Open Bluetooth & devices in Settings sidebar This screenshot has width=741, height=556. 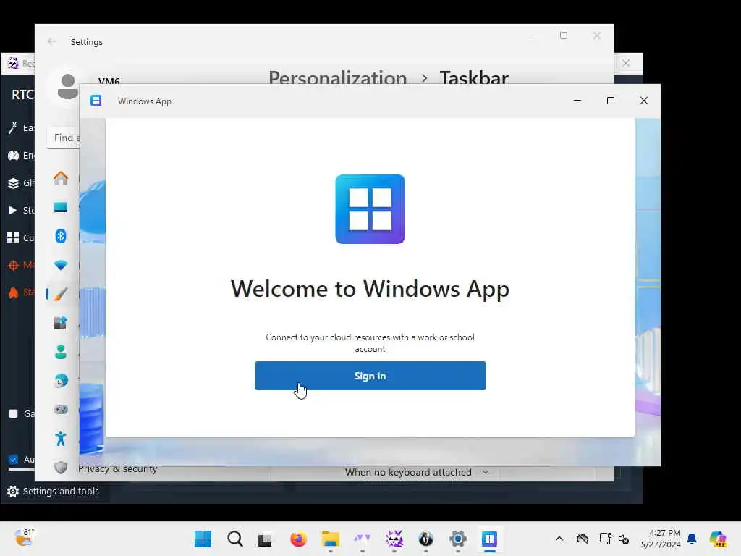pyautogui.click(x=61, y=236)
